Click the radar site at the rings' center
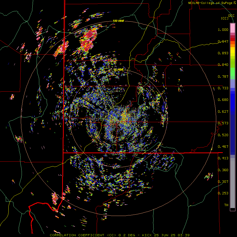 (119, 118)
